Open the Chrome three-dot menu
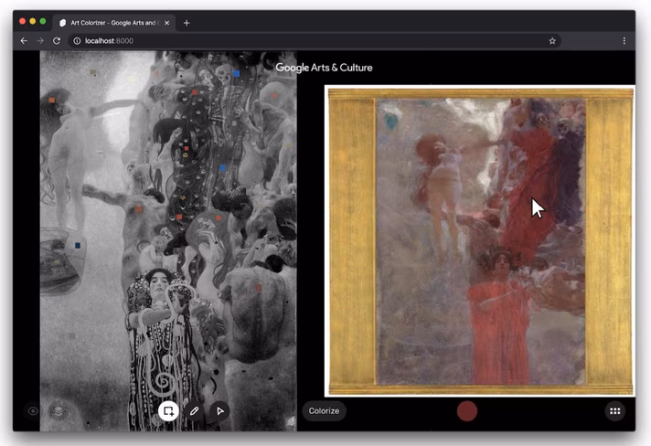 pyautogui.click(x=624, y=40)
